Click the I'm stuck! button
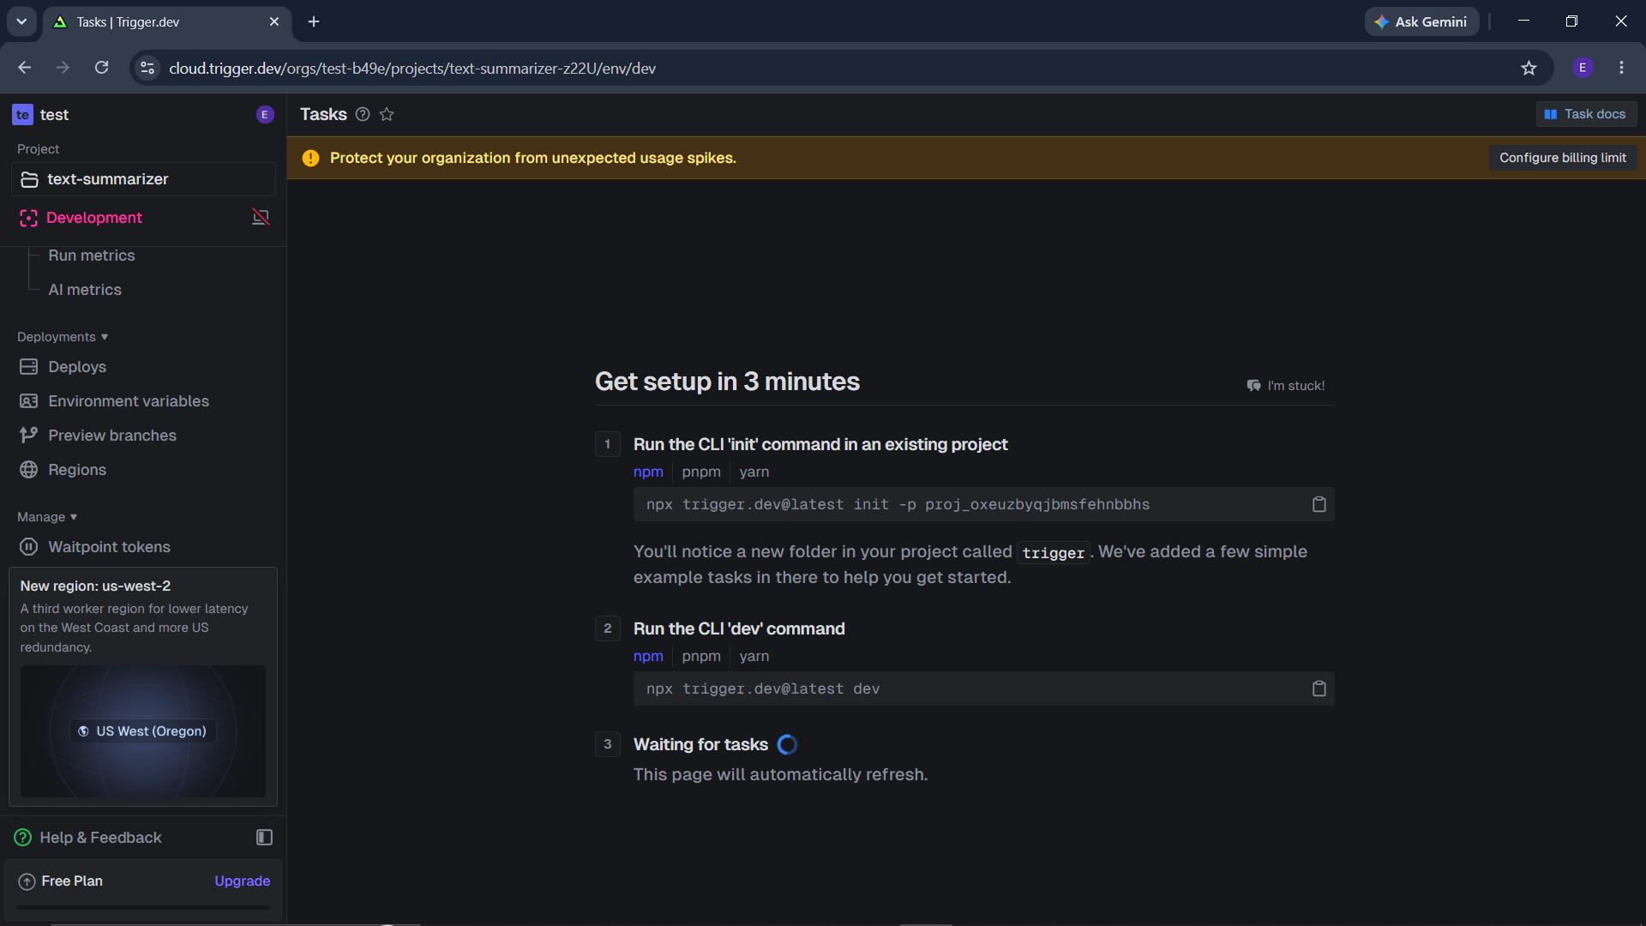The width and height of the screenshot is (1646, 926). (x=1286, y=386)
